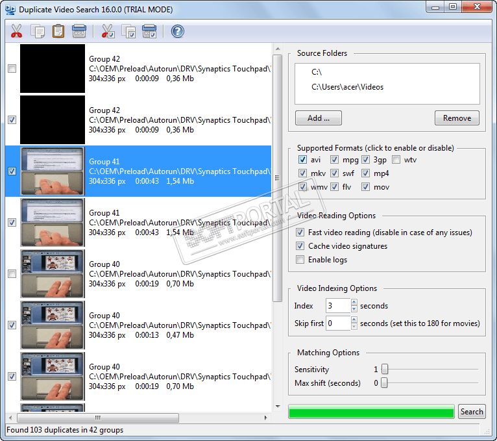Disable the swf format checkbox

[x=334, y=173]
